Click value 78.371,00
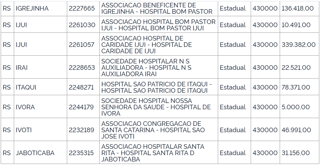The image size is (320, 165). pyautogui.click(x=296, y=87)
